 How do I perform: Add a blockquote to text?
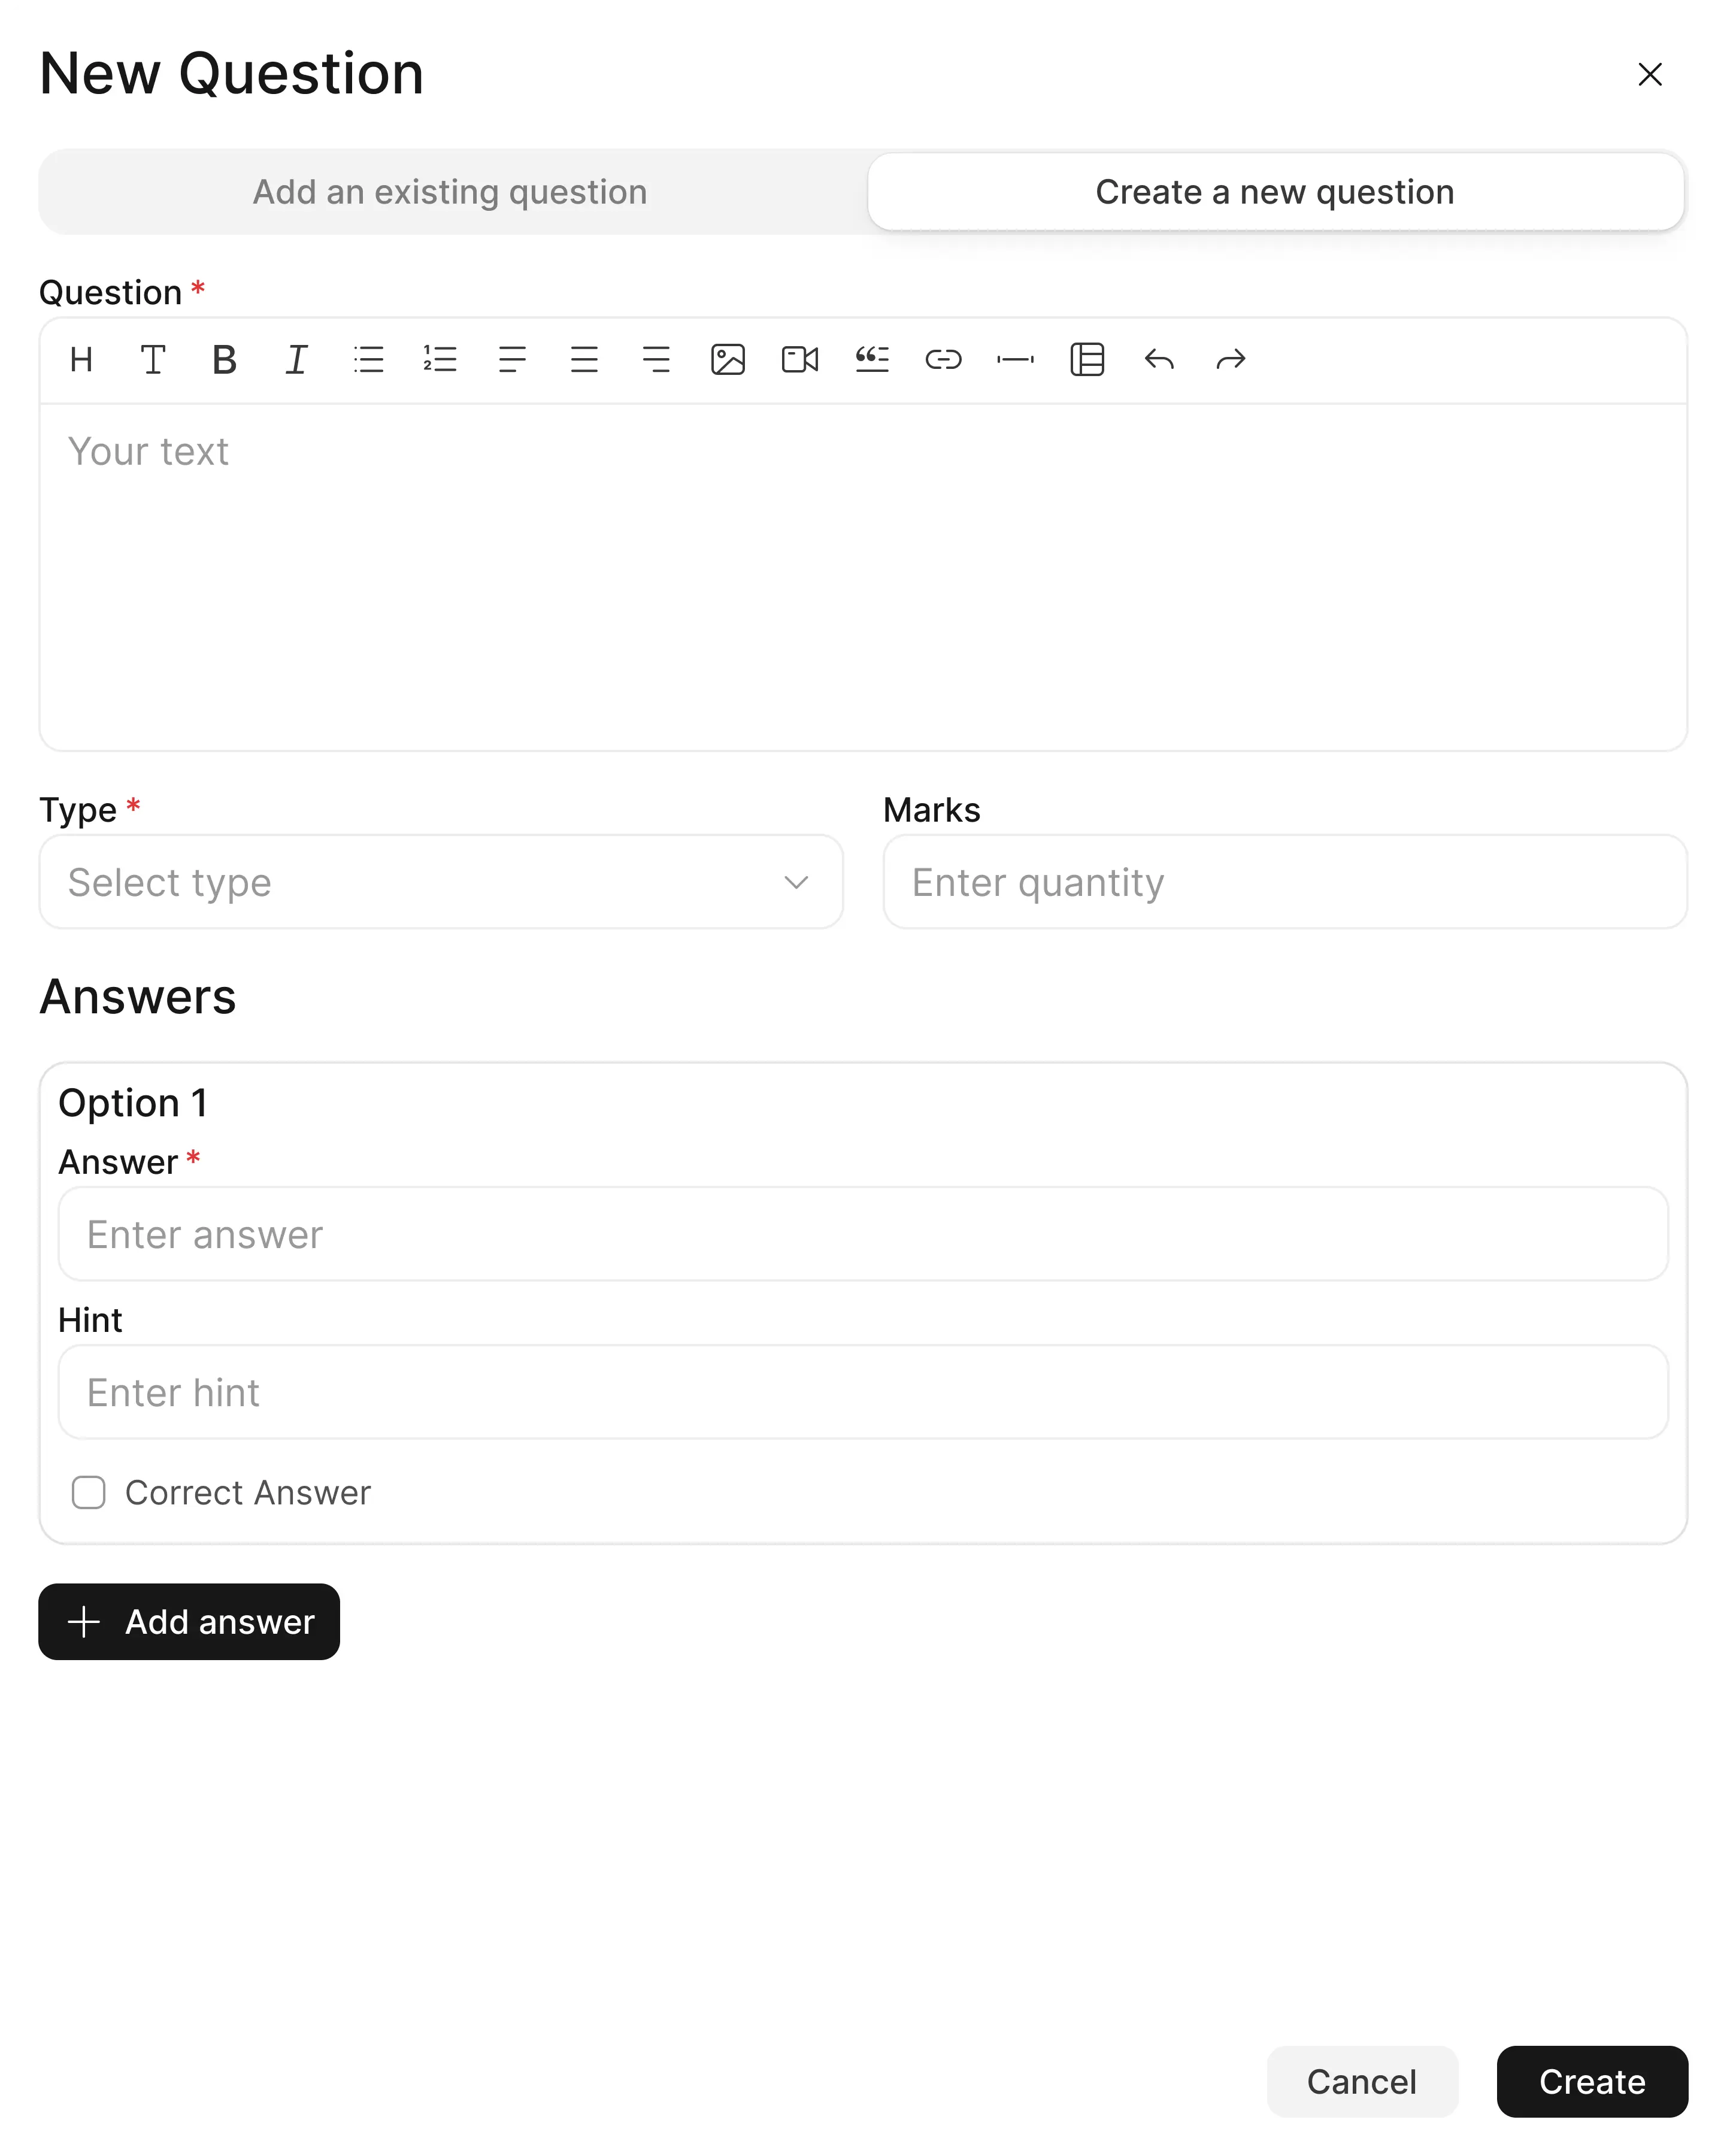872,359
